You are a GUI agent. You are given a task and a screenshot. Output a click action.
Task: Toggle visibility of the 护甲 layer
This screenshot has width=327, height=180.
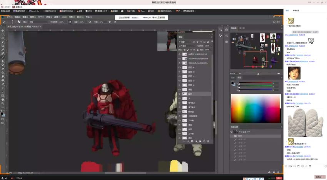179,129
